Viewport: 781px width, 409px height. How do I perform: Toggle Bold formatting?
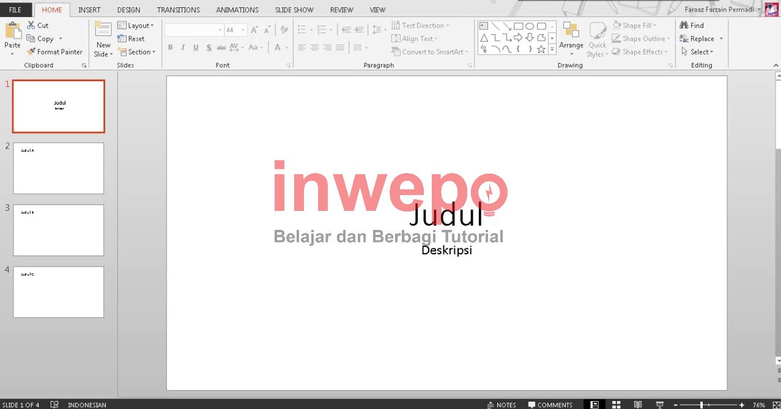point(170,48)
